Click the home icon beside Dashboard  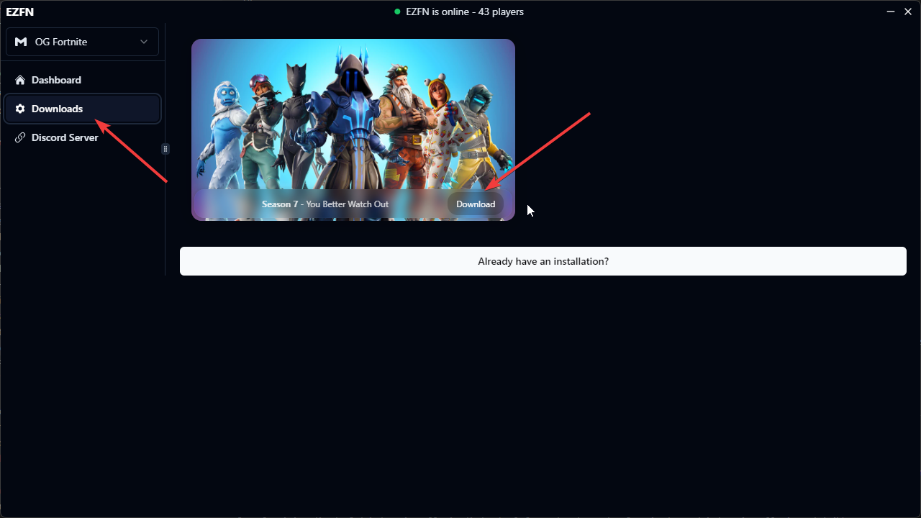20,80
